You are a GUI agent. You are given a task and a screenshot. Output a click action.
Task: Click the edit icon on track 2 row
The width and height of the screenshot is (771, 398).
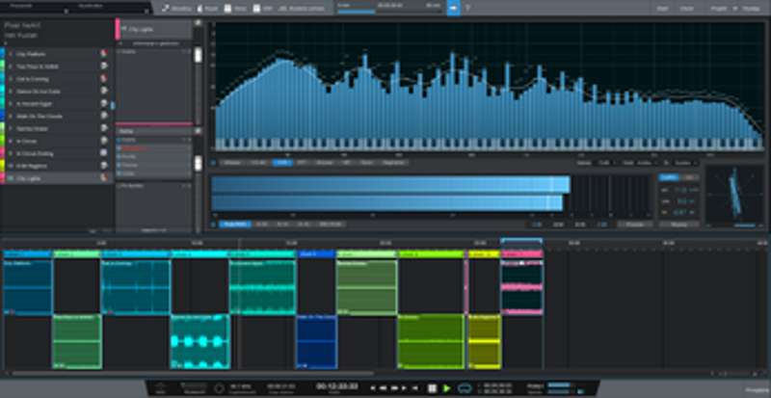click(104, 66)
